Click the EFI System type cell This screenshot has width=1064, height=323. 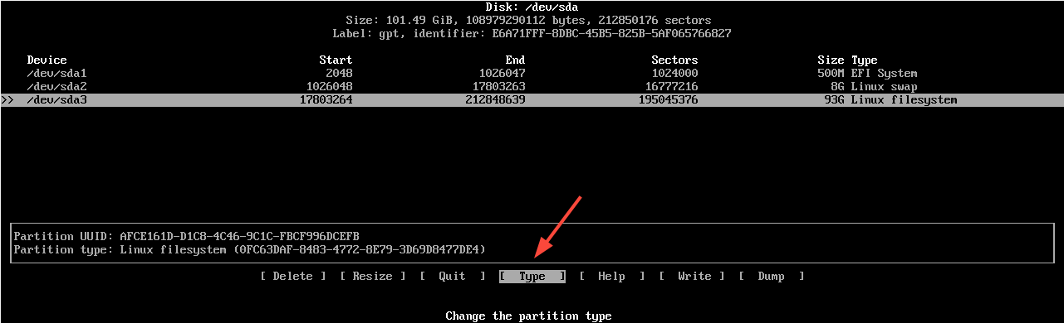(x=884, y=74)
